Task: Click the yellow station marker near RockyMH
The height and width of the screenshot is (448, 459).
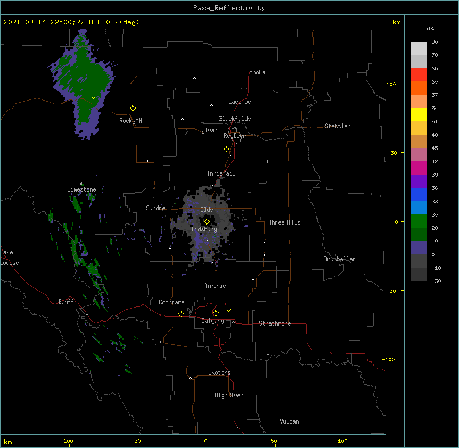Action: point(133,109)
